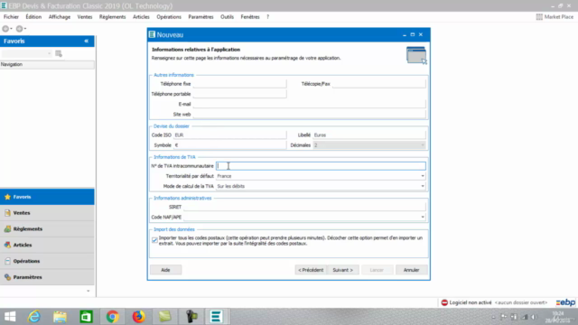The width and height of the screenshot is (578, 325).
Task: Expand the sidebar overflow arrow
Action: [x=89, y=291]
